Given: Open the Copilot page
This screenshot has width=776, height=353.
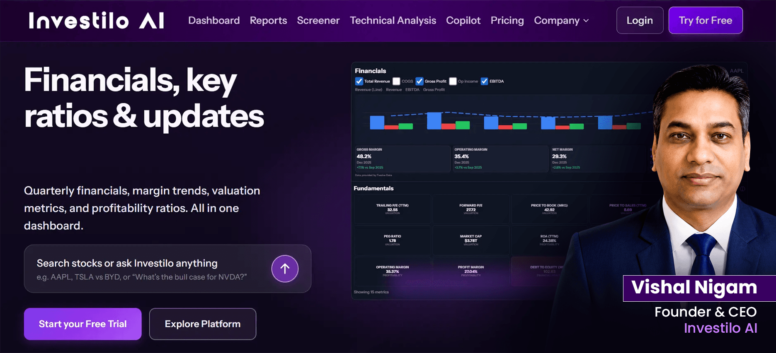Looking at the screenshot, I should (463, 20).
